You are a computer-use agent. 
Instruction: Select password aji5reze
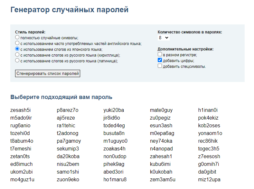pos(66,118)
